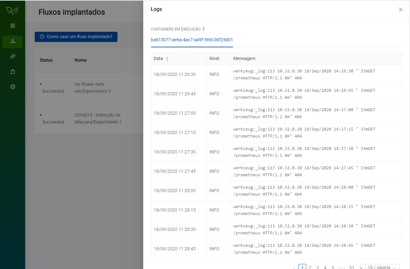Go to pagination page 3
410x269 pixels.
tap(318, 267)
